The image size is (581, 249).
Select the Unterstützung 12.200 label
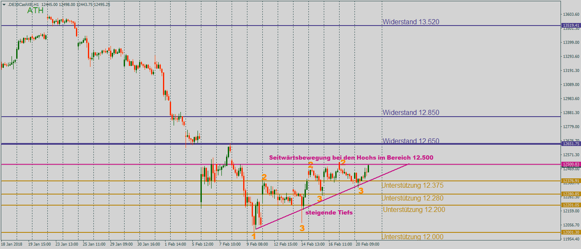414,210
